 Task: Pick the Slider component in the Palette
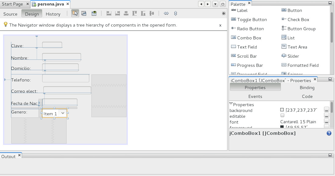[293, 56]
